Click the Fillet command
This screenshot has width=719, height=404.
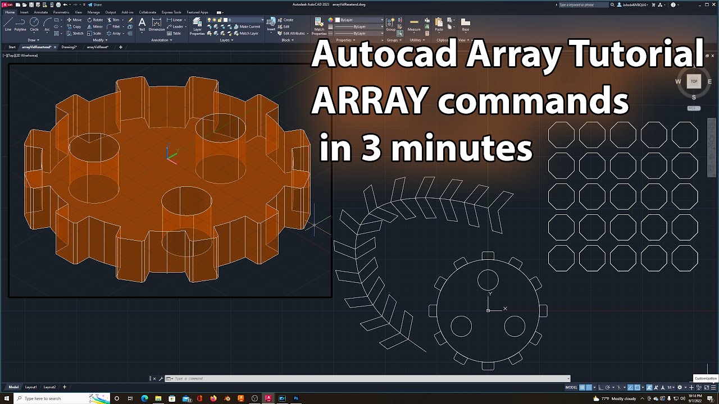coord(113,26)
